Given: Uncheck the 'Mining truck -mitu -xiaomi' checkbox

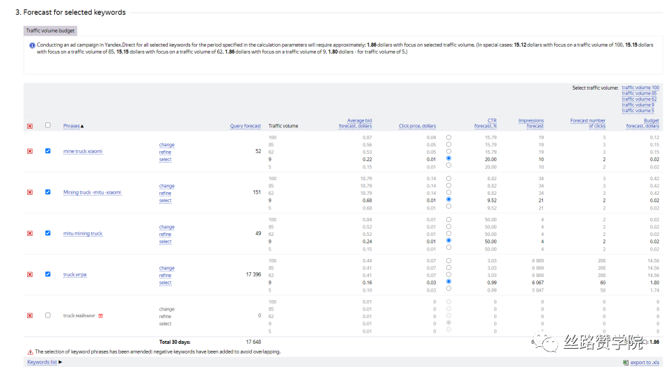Looking at the screenshot, I should click(48, 192).
